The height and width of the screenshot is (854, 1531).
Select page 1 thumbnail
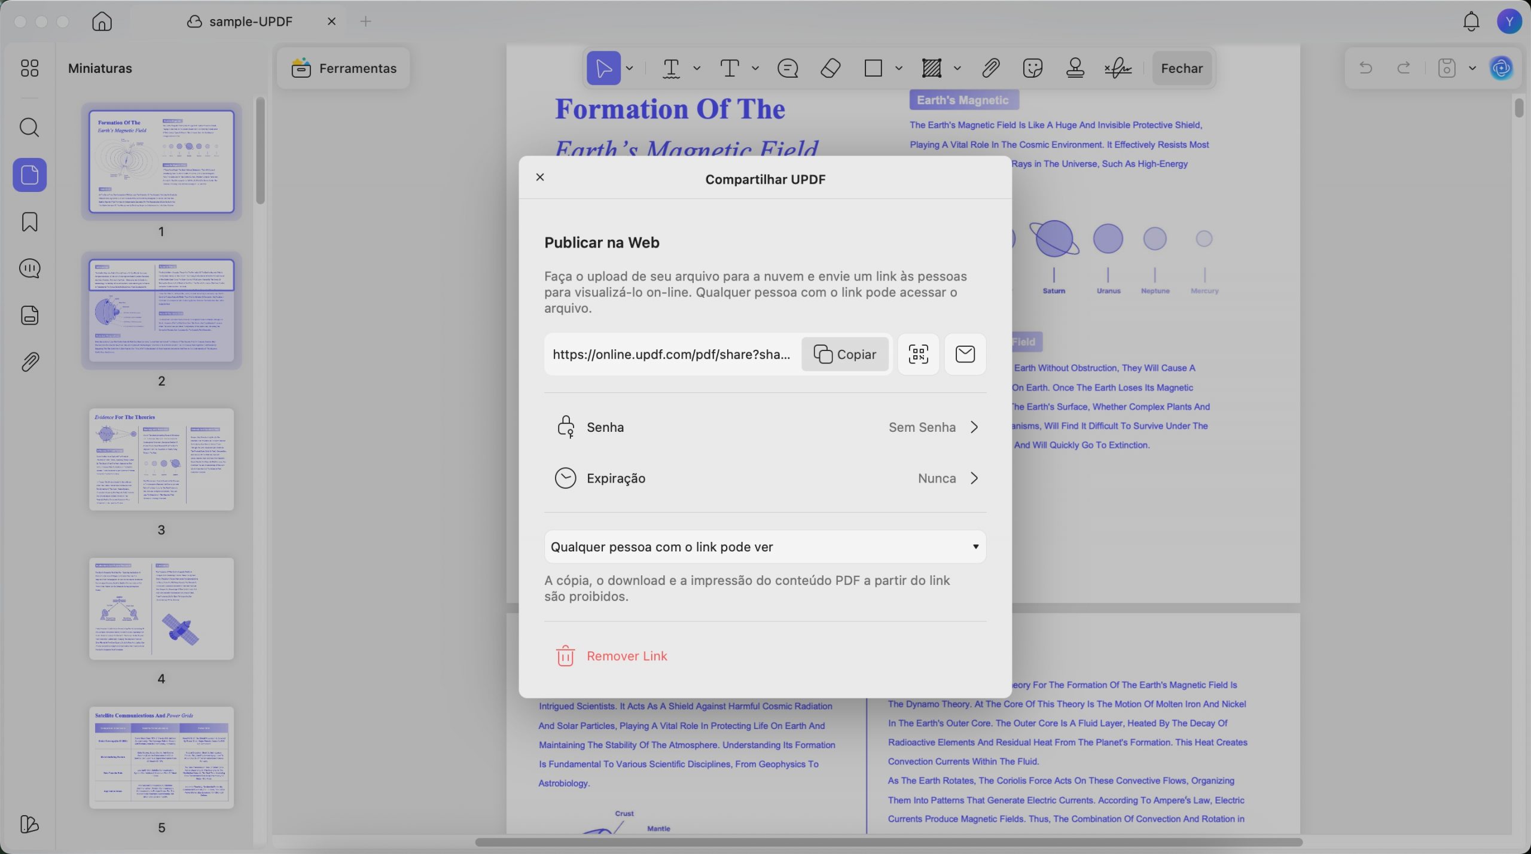[161, 161]
